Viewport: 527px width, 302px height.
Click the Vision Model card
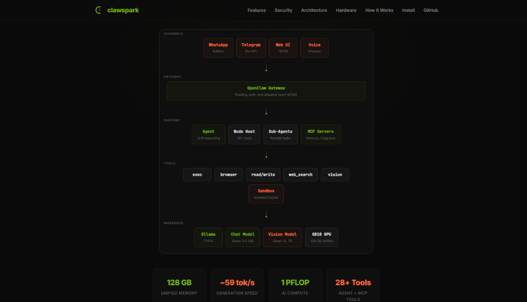tap(282, 237)
